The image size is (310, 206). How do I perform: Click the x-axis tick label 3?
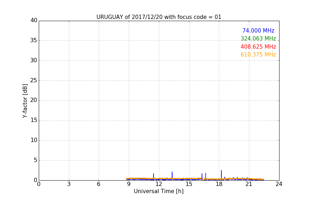(x=69, y=184)
